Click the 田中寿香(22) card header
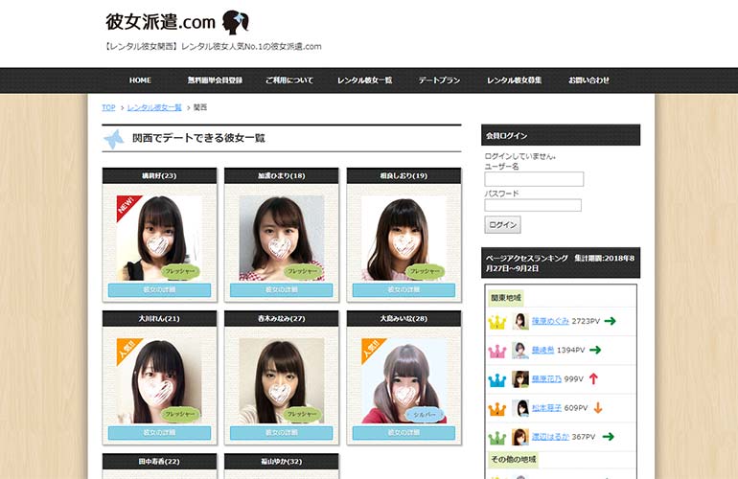738x479 pixels. (x=159, y=462)
